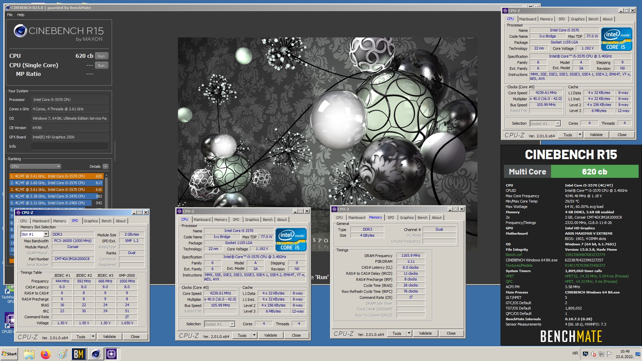Switch to Bench tab in upper-right CPU-Z window
Image resolution: width=642 pixels, height=361 pixels.
point(593,19)
